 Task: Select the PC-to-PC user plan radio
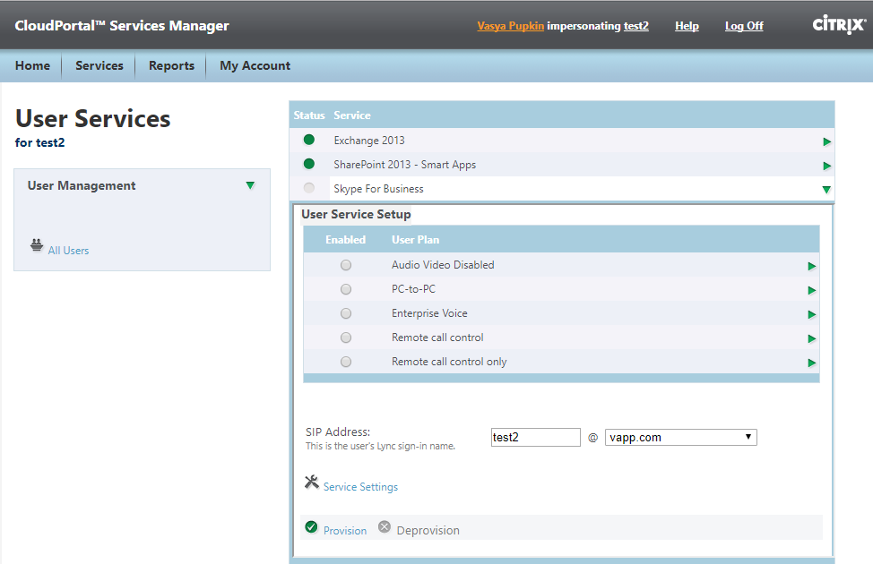click(x=346, y=289)
